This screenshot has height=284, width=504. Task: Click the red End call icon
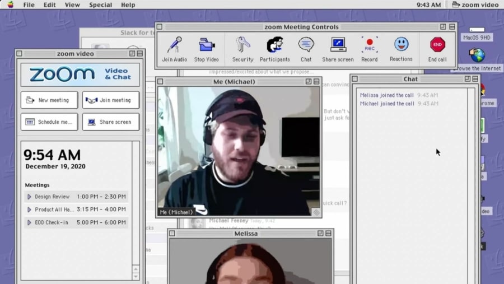tap(437, 45)
